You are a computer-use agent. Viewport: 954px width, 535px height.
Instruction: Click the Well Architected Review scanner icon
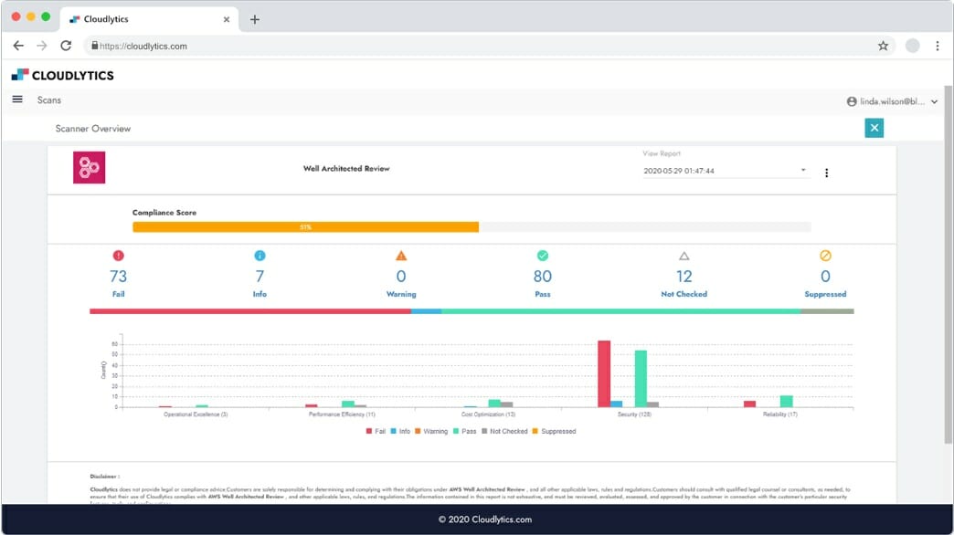coord(89,167)
